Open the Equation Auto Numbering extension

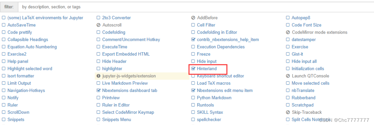click(x=32, y=47)
